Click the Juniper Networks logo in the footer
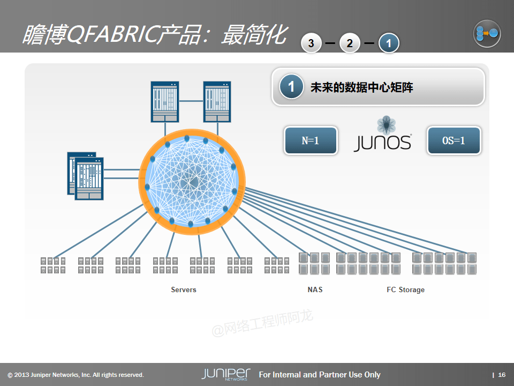Image resolution: width=514 pixels, height=386 pixels. tap(226, 374)
